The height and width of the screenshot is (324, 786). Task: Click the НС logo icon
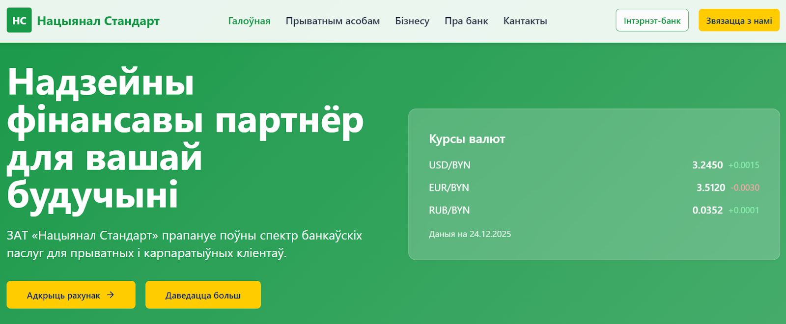pyautogui.click(x=19, y=21)
